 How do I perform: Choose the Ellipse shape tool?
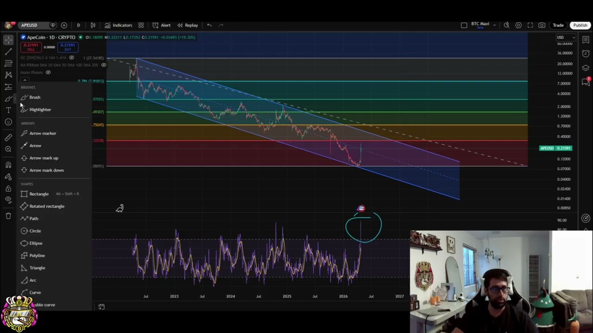click(x=35, y=243)
